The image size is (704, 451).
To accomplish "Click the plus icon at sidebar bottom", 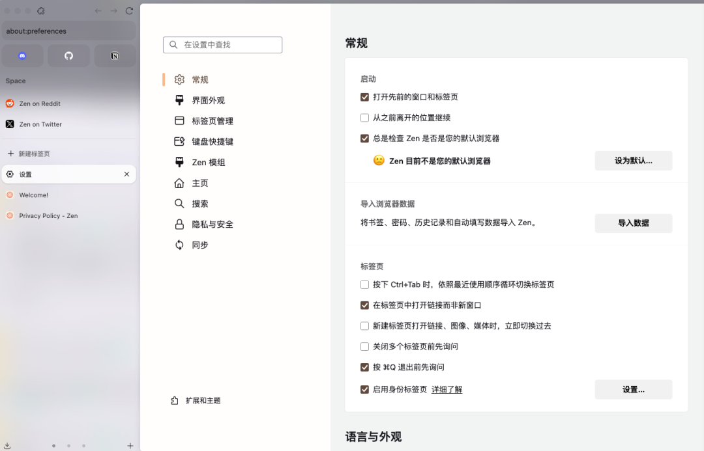I will (x=130, y=446).
